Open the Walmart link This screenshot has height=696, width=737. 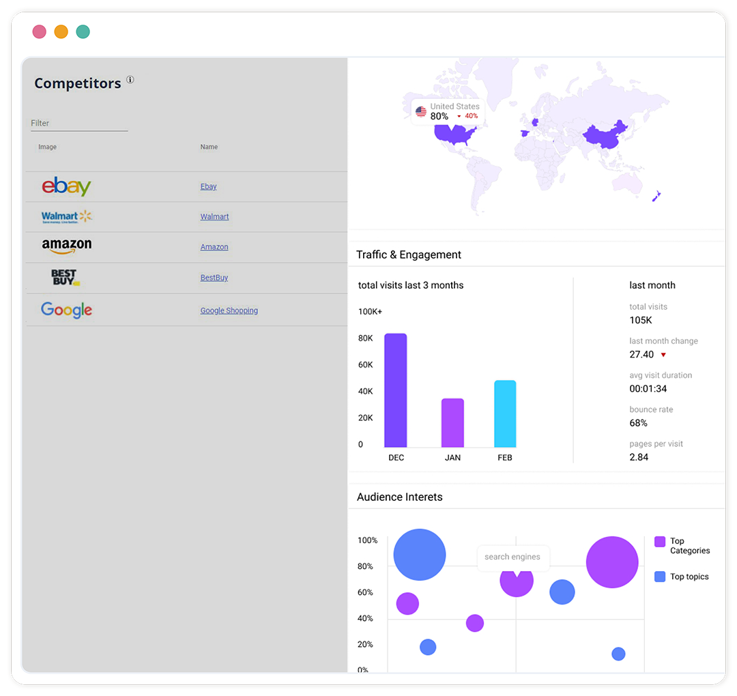(214, 217)
